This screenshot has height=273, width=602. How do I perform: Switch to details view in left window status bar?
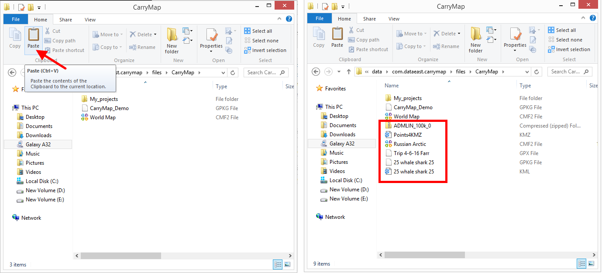(x=278, y=264)
